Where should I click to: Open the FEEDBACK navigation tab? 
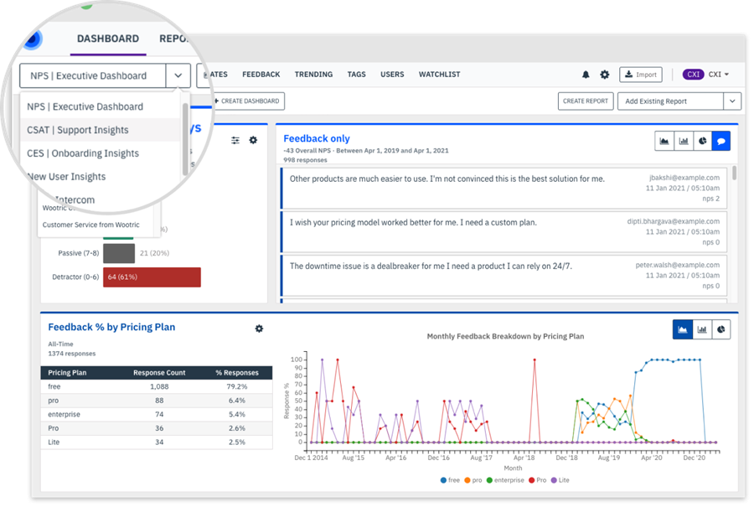pyautogui.click(x=261, y=75)
